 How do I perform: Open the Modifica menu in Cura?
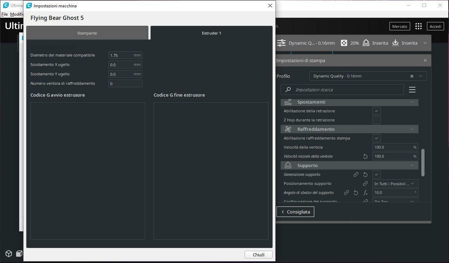(16, 14)
